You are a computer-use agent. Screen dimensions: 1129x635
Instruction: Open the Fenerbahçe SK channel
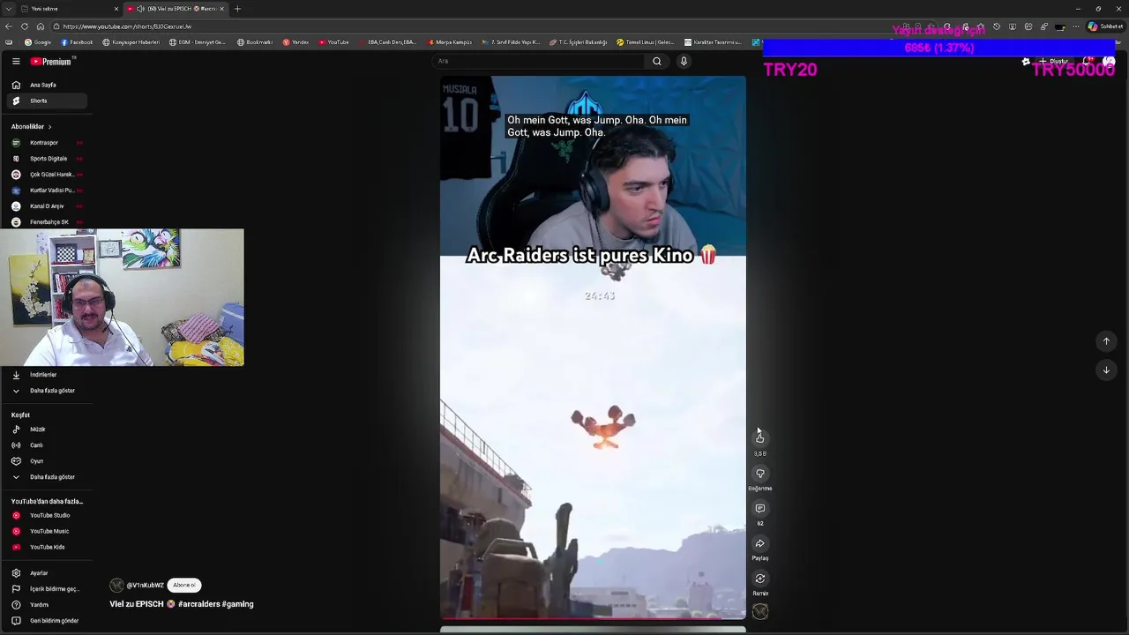point(47,222)
